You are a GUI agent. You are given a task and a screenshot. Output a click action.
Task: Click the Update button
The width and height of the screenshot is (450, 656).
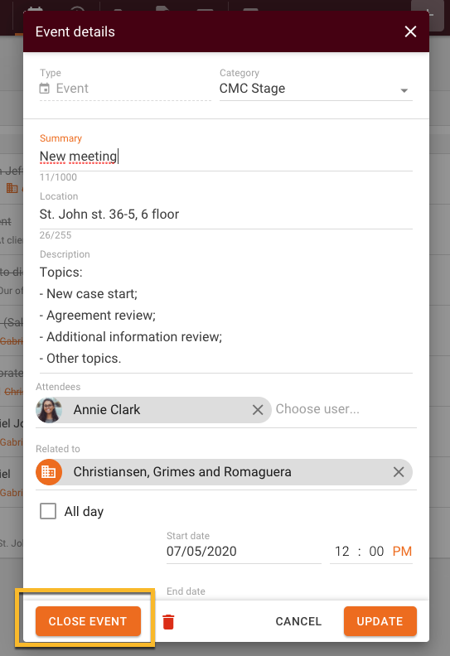pos(380,621)
